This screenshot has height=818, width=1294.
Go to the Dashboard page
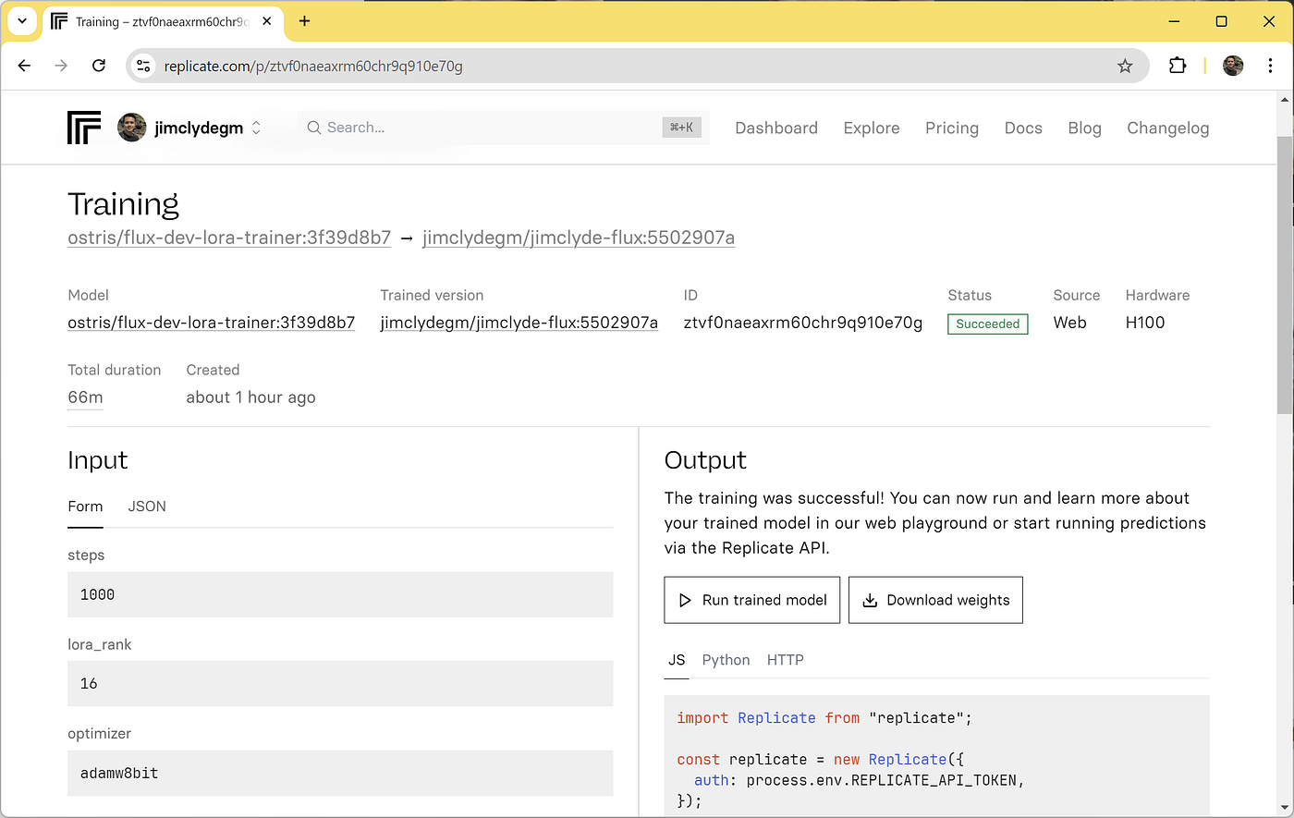click(x=775, y=128)
